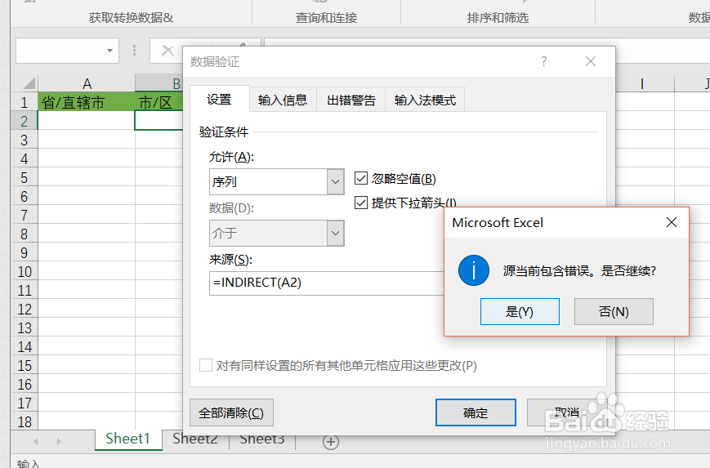Expand the 允许 sequence dropdown

(335, 181)
